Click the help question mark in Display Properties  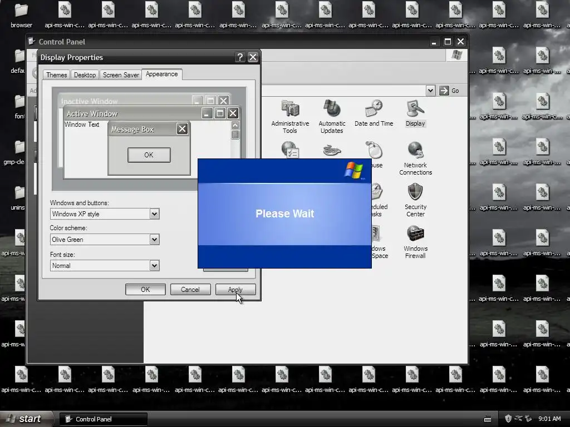[x=239, y=57]
